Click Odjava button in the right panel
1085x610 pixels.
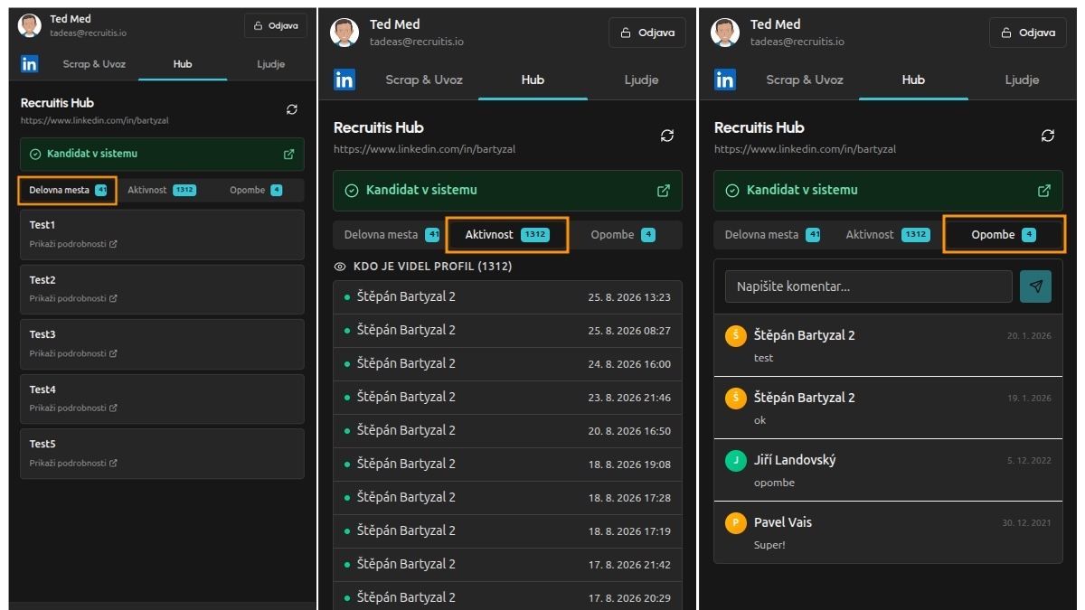[1028, 33]
